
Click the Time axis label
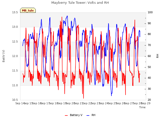pyautogui.click(x=142, y=107)
